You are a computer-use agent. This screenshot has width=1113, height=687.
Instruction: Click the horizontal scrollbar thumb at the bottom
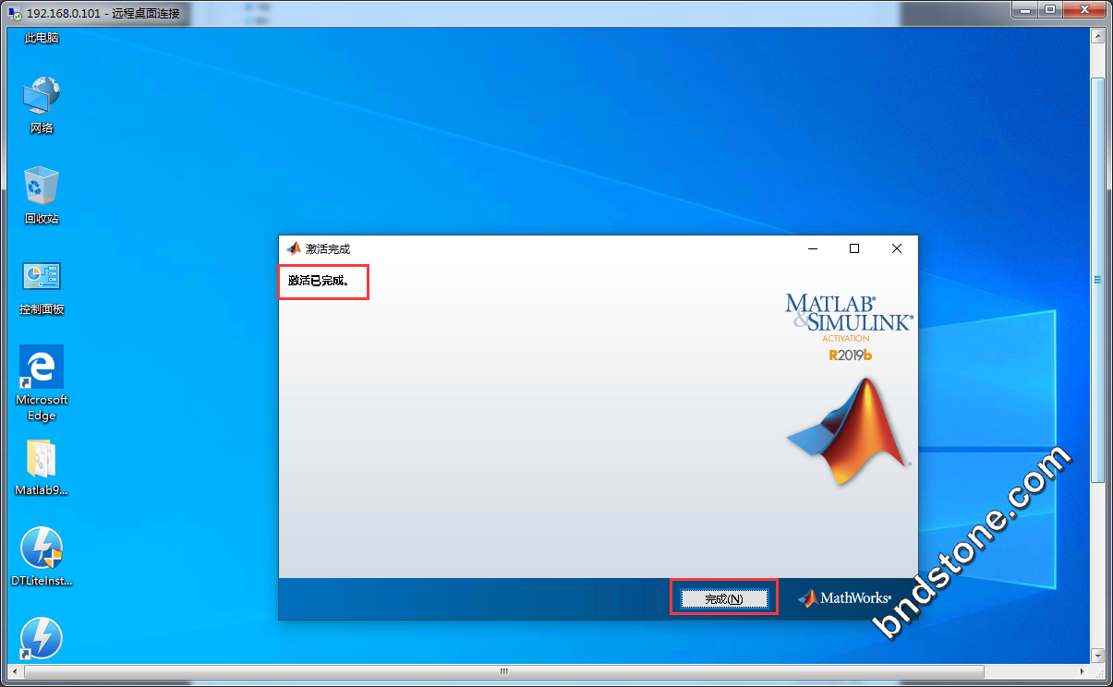503,671
